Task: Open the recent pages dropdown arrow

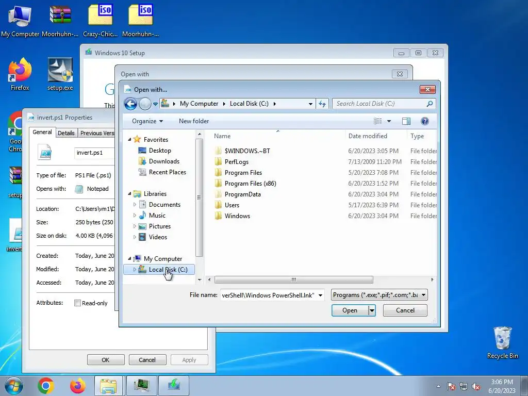Action: 155,104
